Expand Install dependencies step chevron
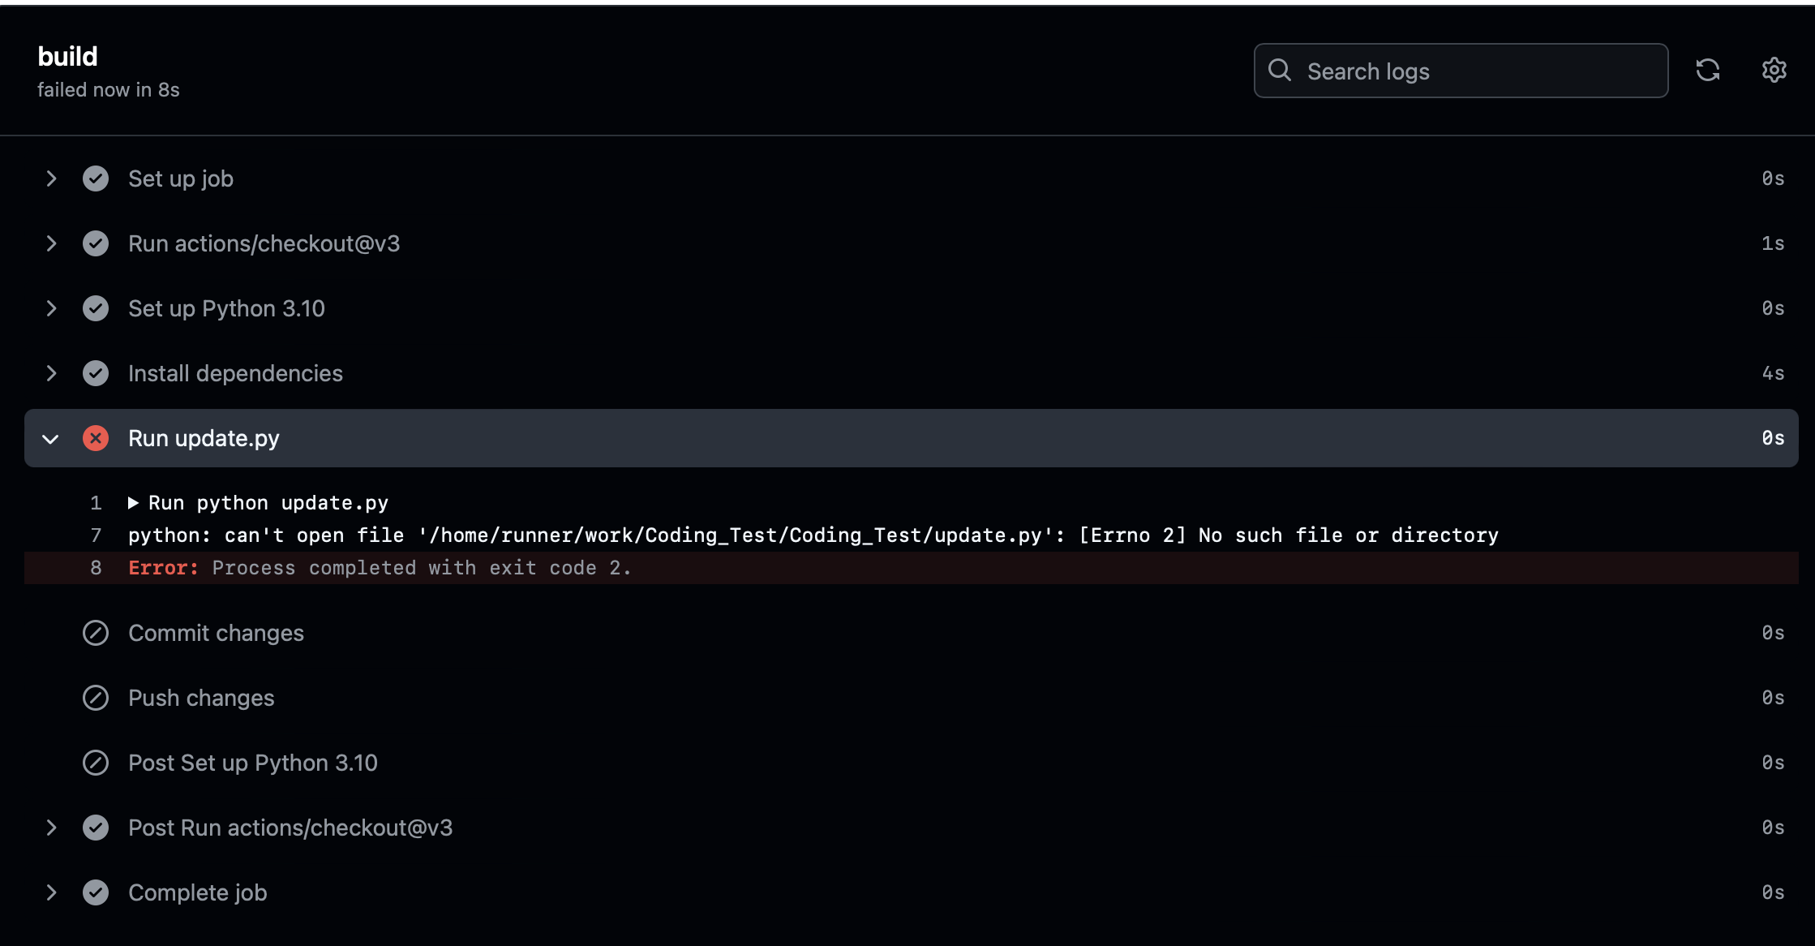Screen dimensions: 1815x946 point(51,373)
